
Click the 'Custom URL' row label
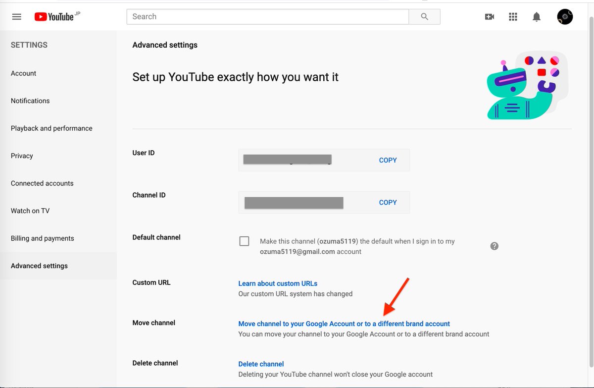point(151,282)
